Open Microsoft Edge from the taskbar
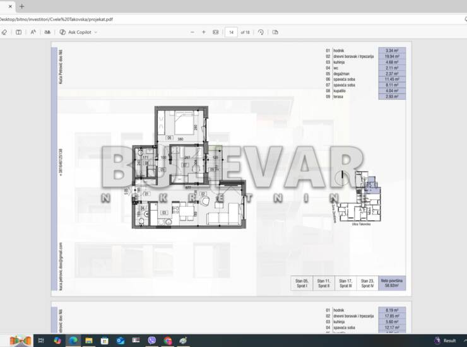The image size is (467, 347). (x=73, y=341)
